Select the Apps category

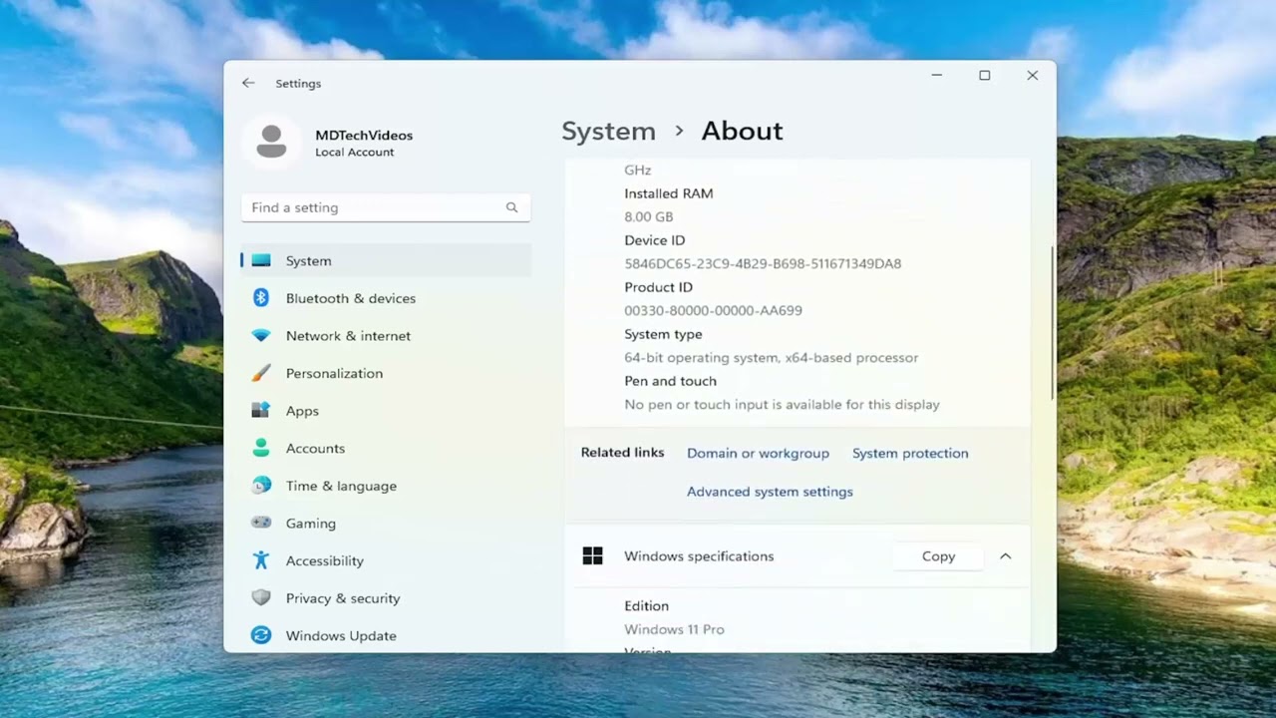(386, 411)
